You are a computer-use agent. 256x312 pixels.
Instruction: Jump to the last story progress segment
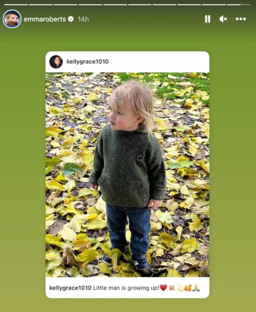coord(239,4)
